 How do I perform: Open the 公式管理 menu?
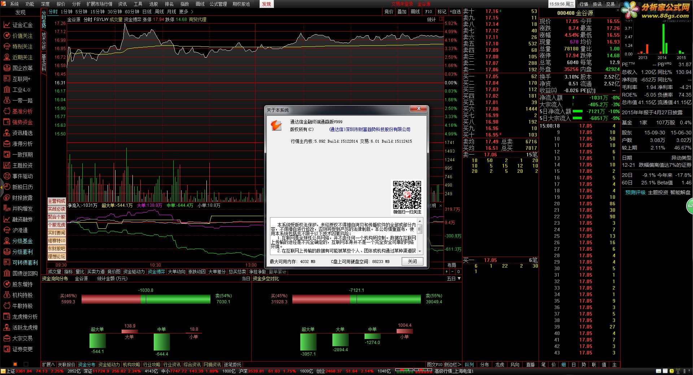pyautogui.click(x=218, y=4)
